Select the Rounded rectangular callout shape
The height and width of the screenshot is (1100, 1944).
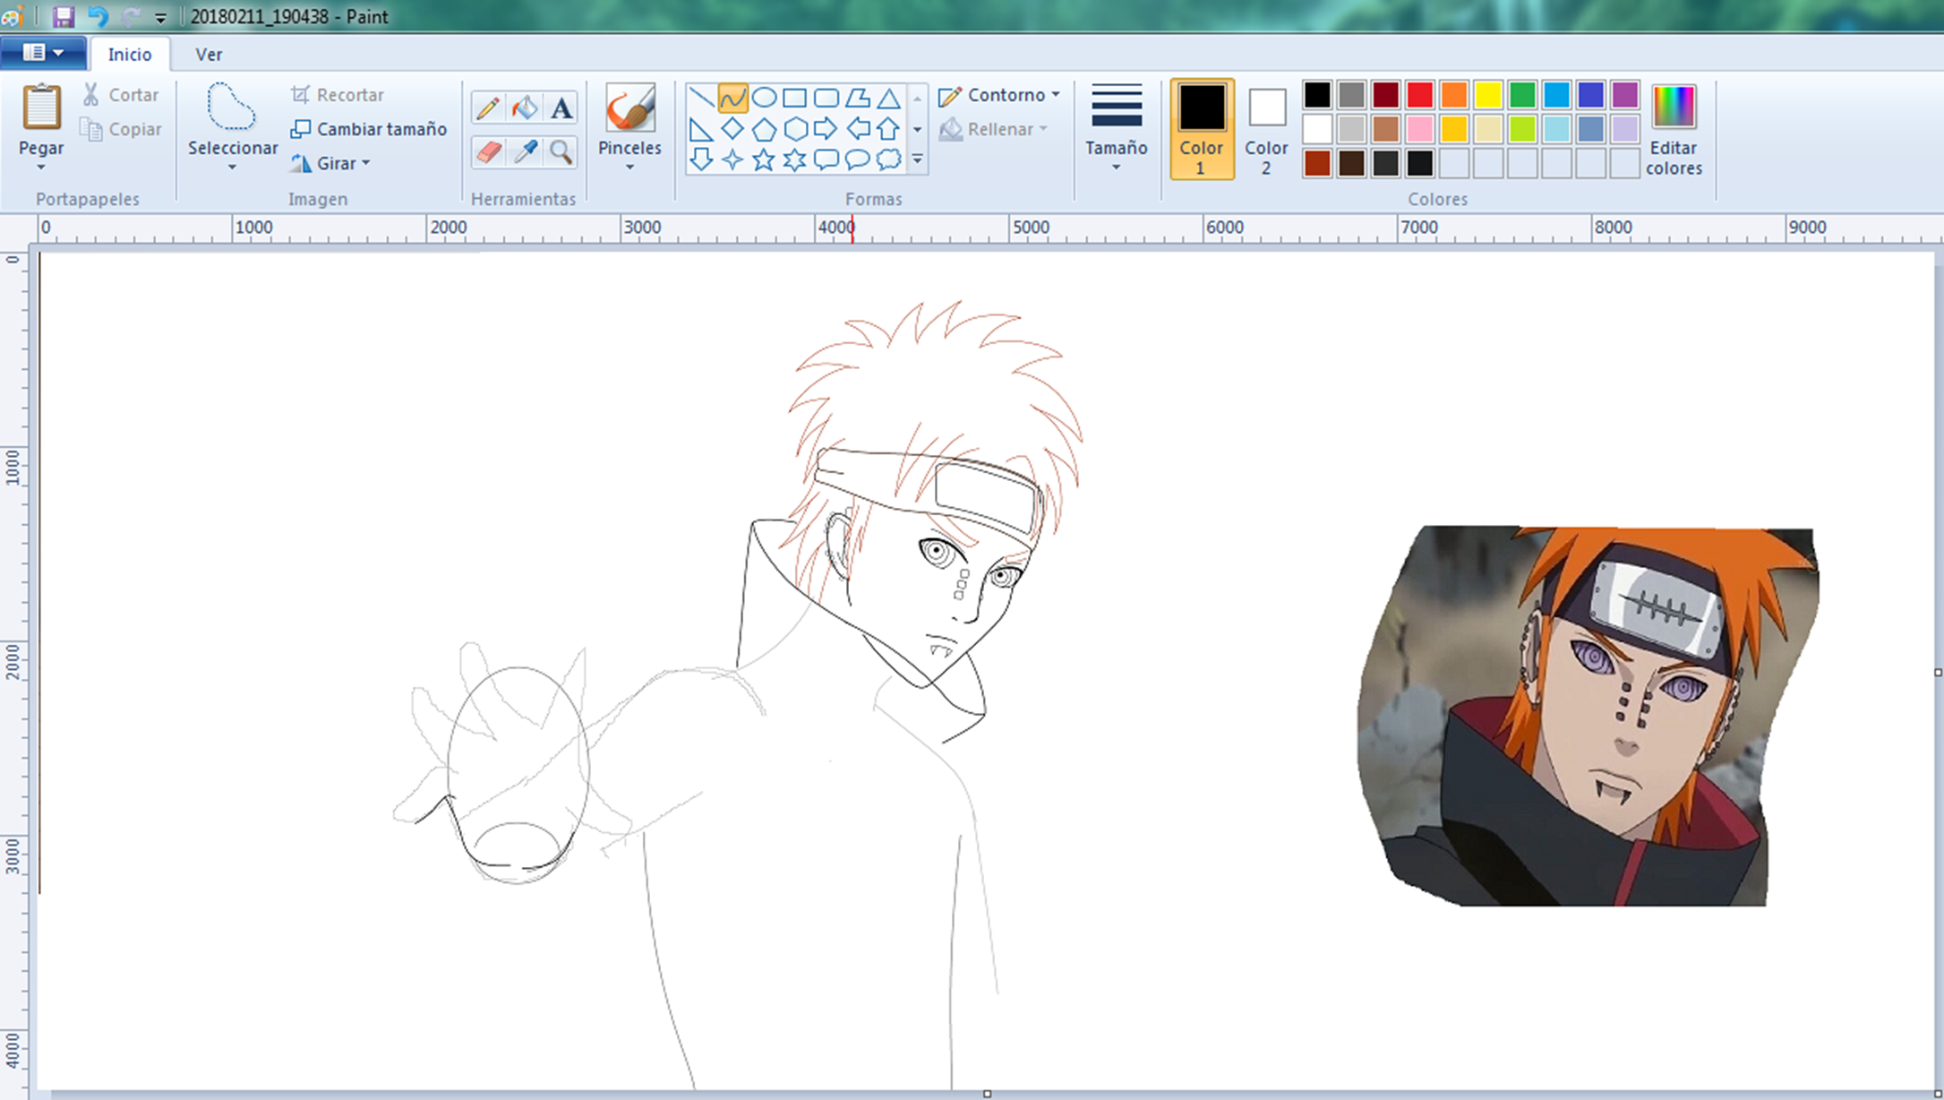(x=826, y=159)
